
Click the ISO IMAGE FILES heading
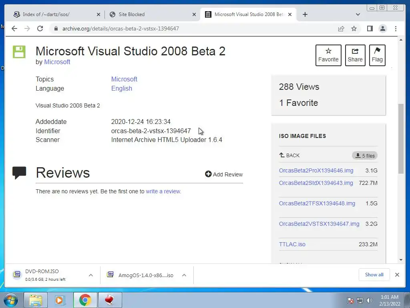(x=302, y=136)
